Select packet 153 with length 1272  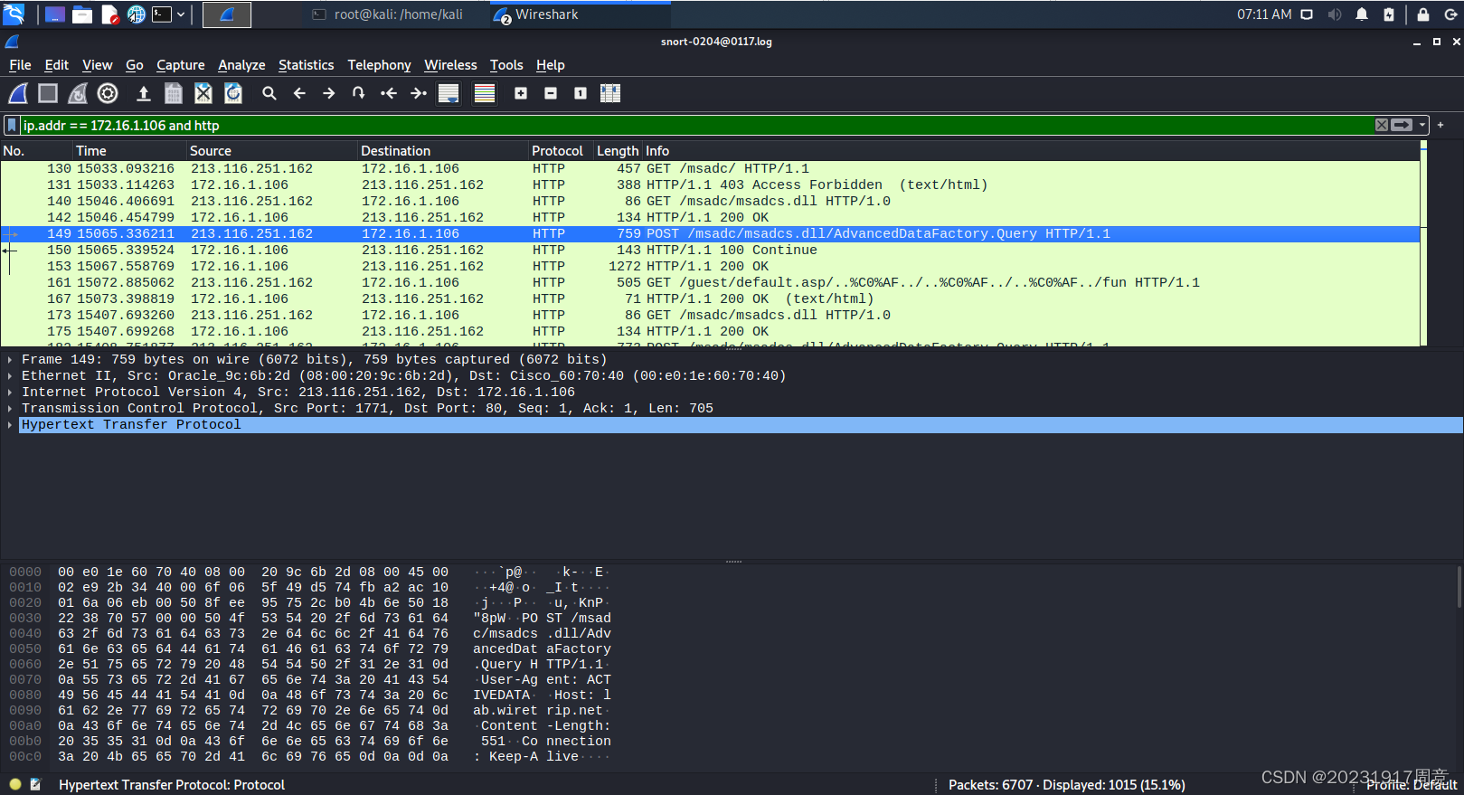click(x=710, y=266)
